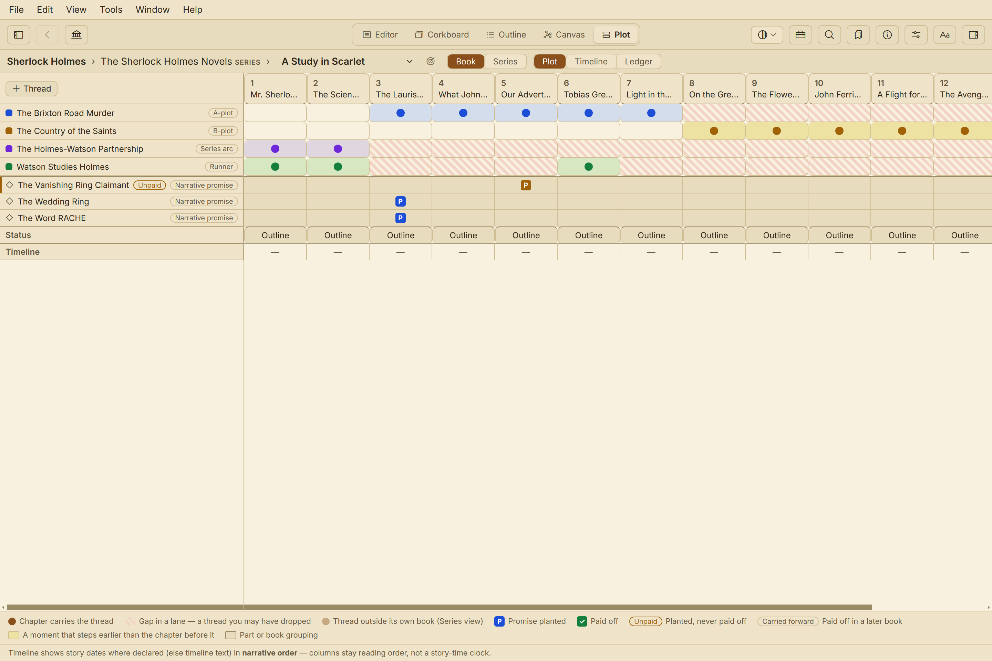Switch scope to Book
Screen dimensions: 992x661
tap(466, 62)
